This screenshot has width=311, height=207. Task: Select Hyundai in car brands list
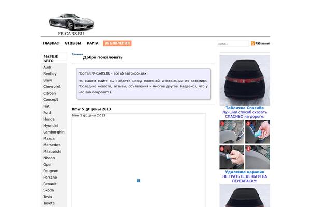coord(50,126)
